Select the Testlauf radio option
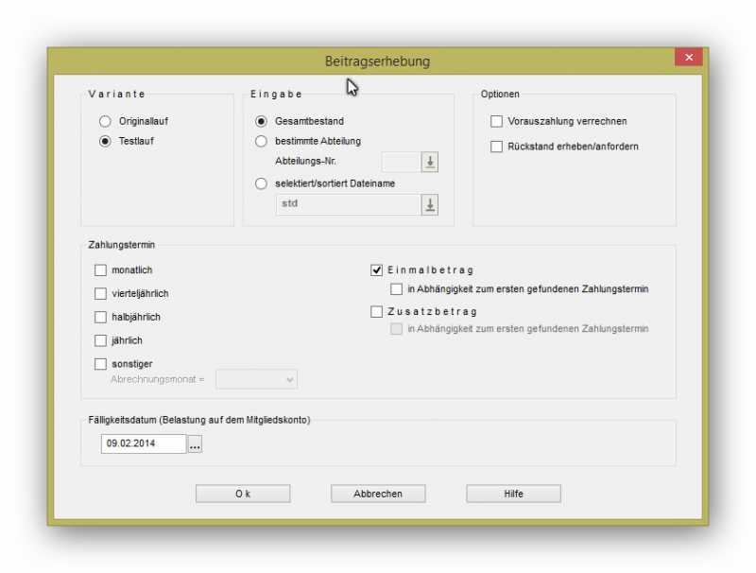 pos(105,141)
